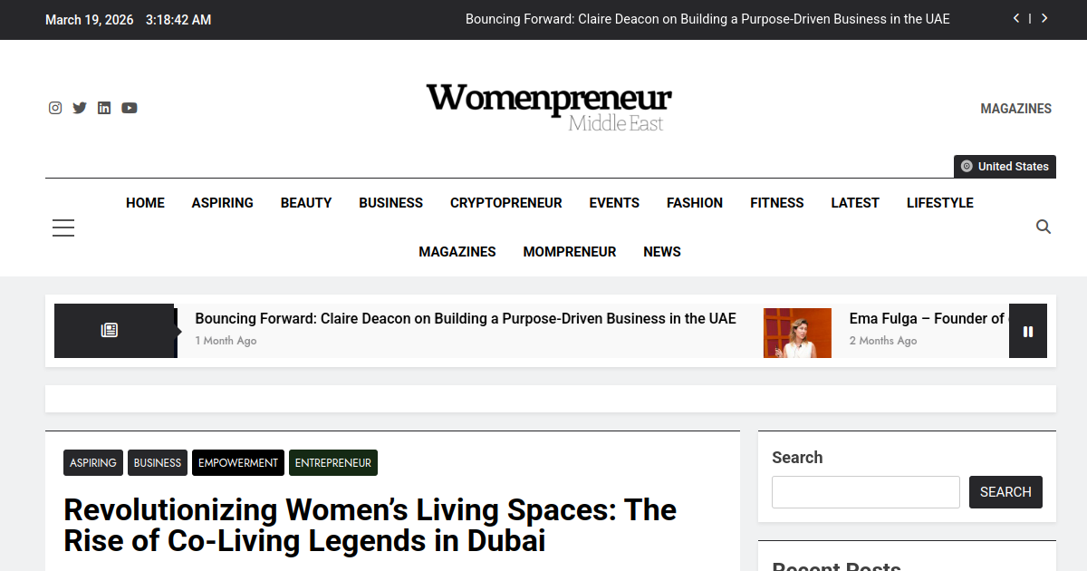Image resolution: width=1087 pixels, height=571 pixels.
Task: Click the 2 Months Ago timestamp
Action: [883, 341]
